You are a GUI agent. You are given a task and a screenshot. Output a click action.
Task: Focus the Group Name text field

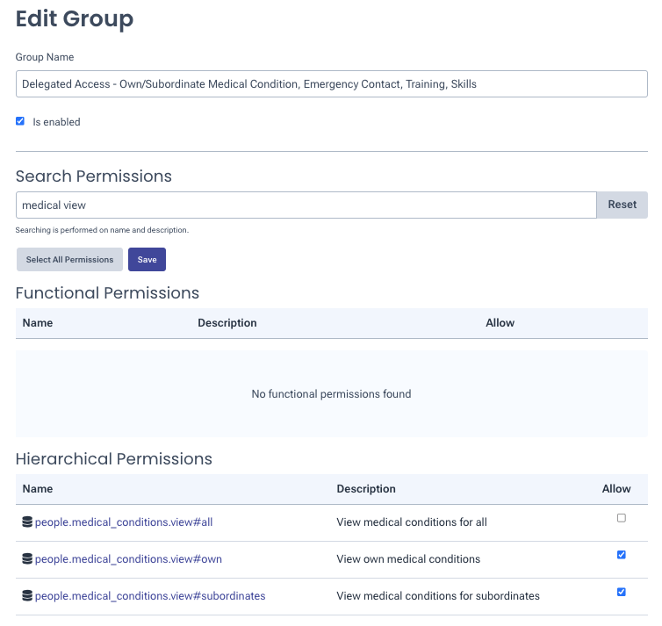331,84
